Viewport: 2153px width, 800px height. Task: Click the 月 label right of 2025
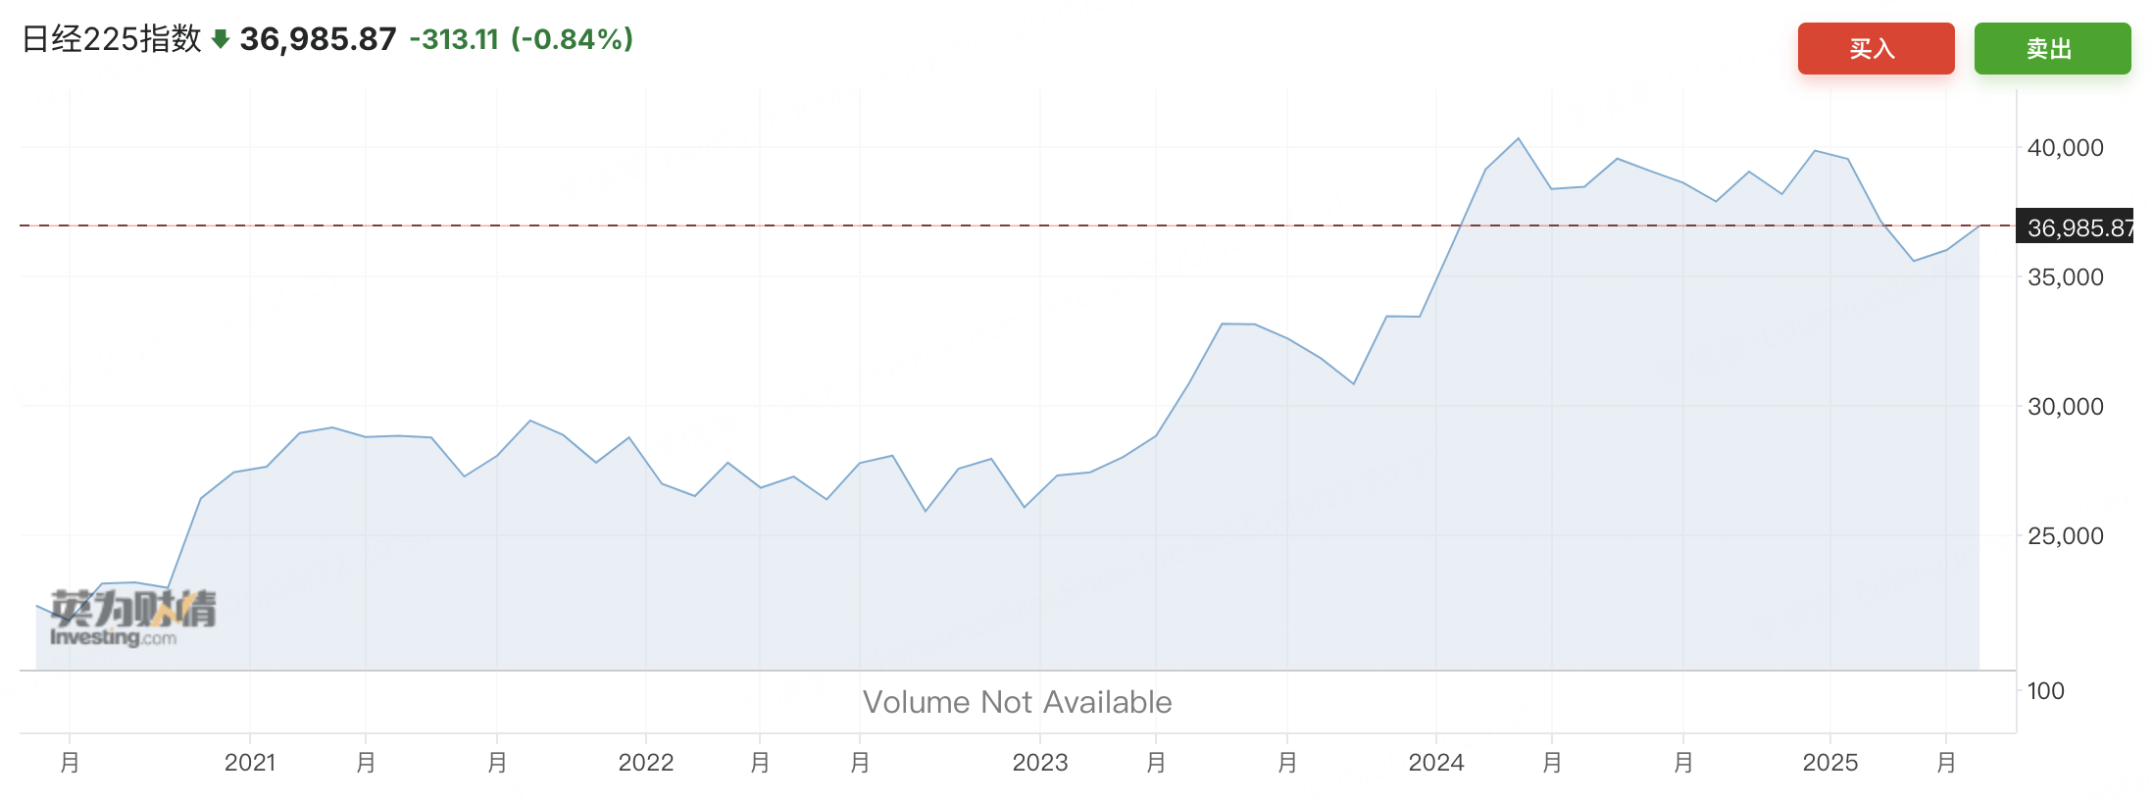(x=1946, y=763)
